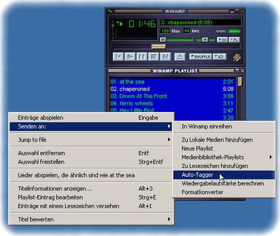The image size is (280, 236).
Task: Choose Auswahl freistellen
Action: (91, 162)
